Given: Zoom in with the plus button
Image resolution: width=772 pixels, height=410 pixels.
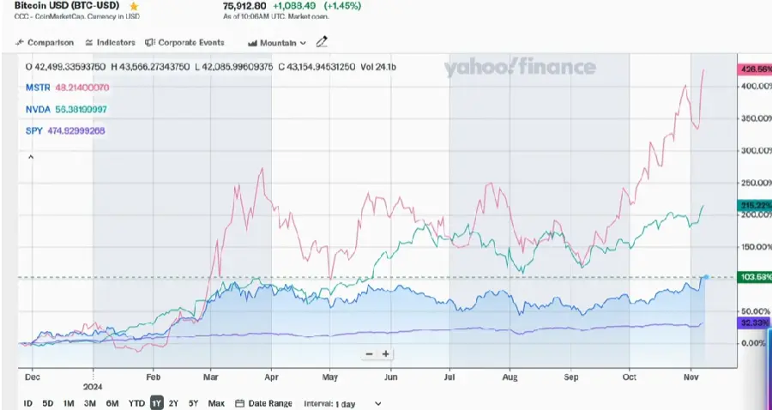Looking at the screenshot, I should pos(386,354).
